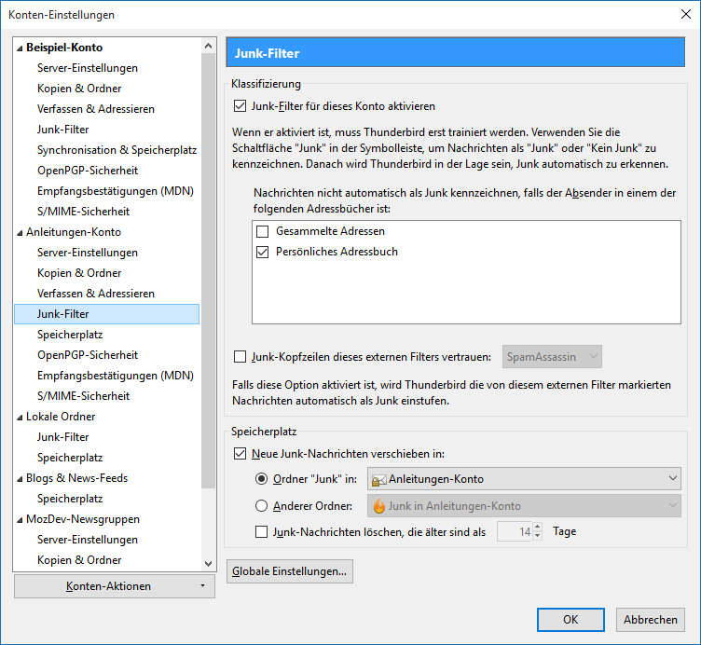
Task: Open OpenPGP-Sicherheit under Beispiel-Konto
Action: tap(88, 171)
